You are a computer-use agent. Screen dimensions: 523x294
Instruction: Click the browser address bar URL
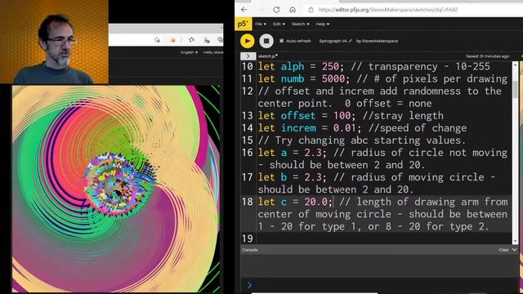coord(388,10)
